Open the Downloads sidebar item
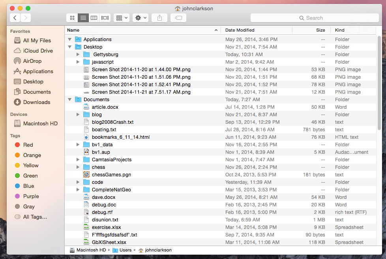The width and height of the screenshot is (386, 259). pos(37,102)
